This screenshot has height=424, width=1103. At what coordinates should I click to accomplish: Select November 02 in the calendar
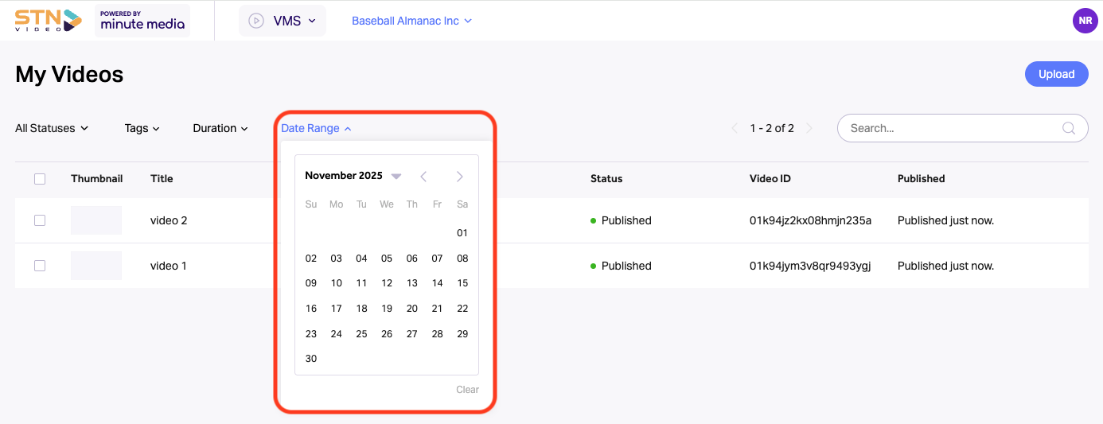coord(311,259)
